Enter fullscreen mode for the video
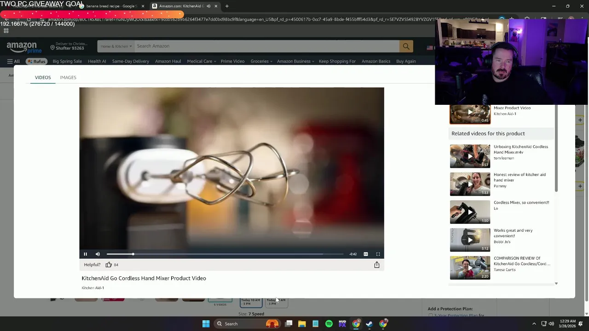The image size is (589, 331). 378,254
